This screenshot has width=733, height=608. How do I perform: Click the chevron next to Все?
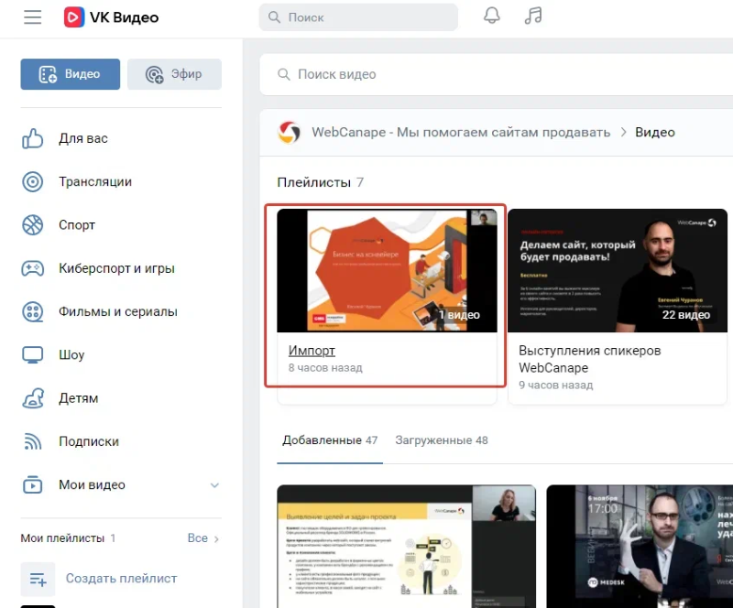216,538
